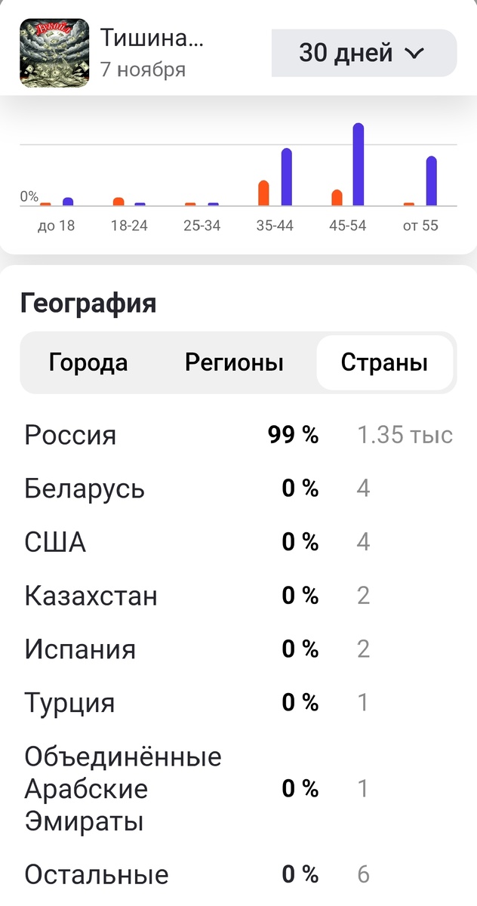Switch to the Регионы tab
477x906 pixels.
pyautogui.click(x=234, y=362)
